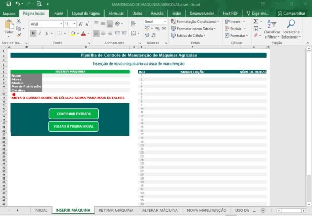Switch to the Fórmulas ribbon tab
This screenshot has height=216, width=312.
(116, 14)
